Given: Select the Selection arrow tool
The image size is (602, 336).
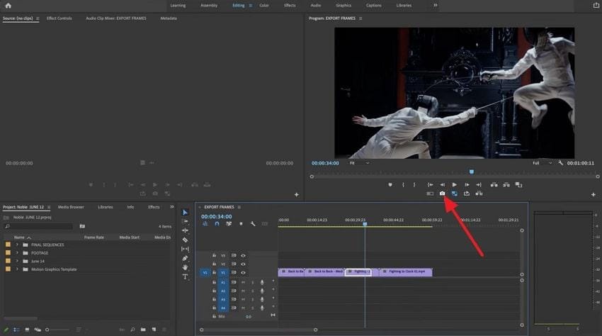Looking at the screenshot, I should [x=185, y=212].
